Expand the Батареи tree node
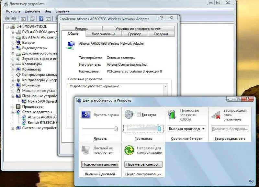The width and height of the screenshot is (259, 187). pyautogui.click(x=13, y=43)
